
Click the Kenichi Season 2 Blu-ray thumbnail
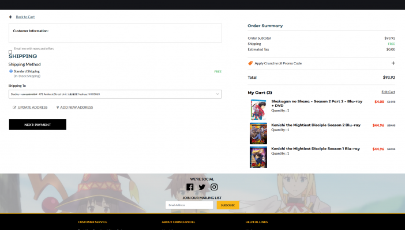coord(258,133)
